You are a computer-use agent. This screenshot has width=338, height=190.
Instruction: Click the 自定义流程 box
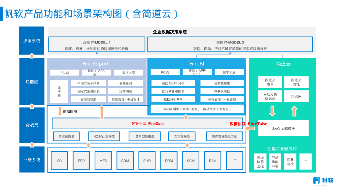click(x=296, y=82)
